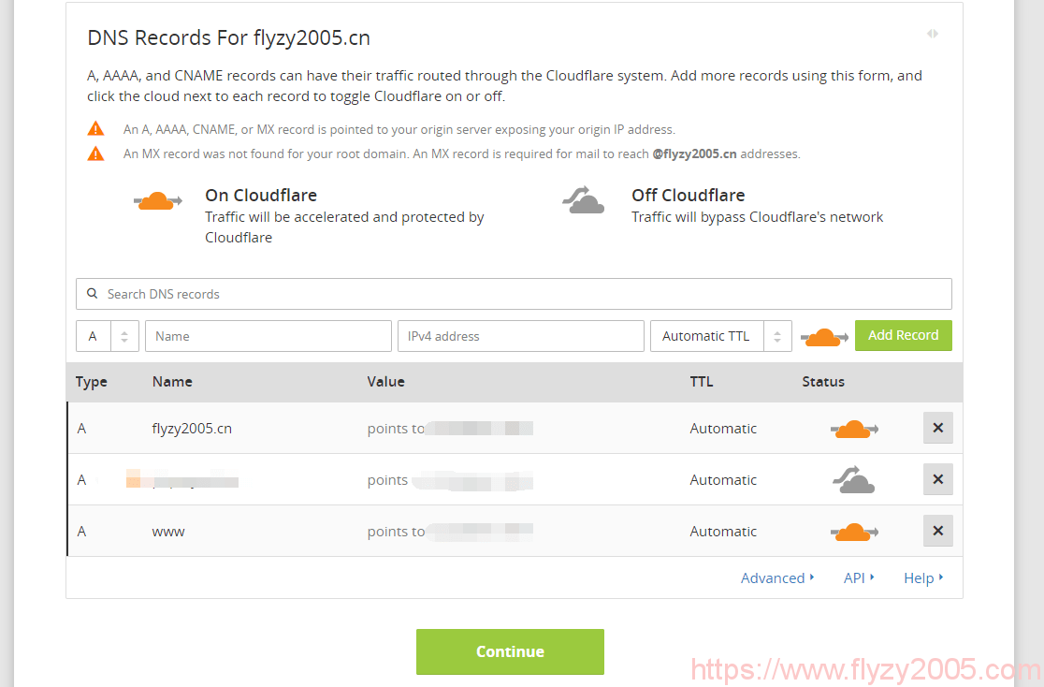
Task: Delete the flyzy2005.cn A record
Action: pos(937,428)
